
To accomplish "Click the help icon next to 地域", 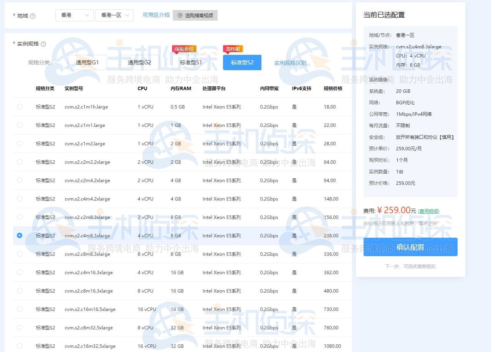I will (33, 16).
